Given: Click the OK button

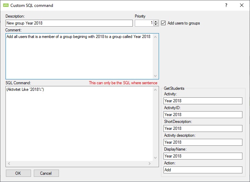Looking at the screenshot, I should pos(18,173).
